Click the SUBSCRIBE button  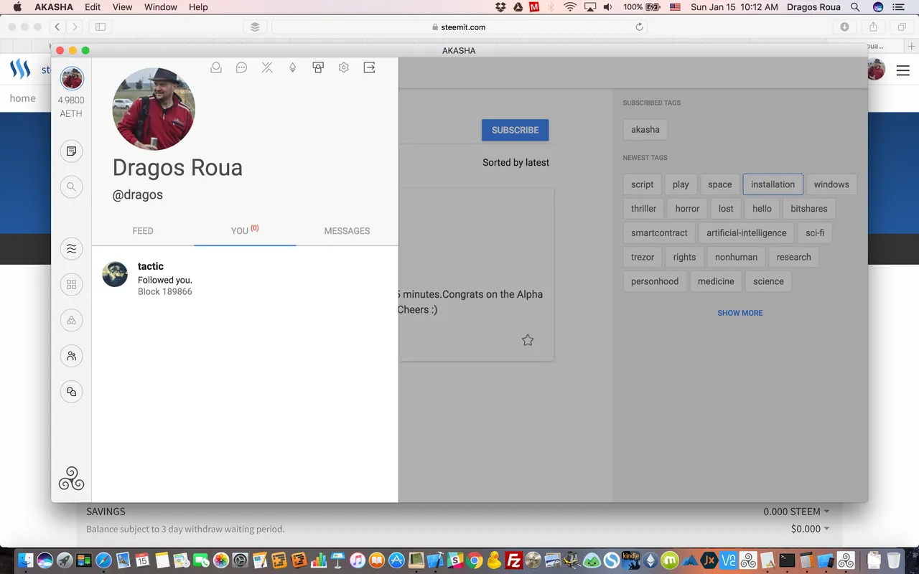[x=515, y=130]
